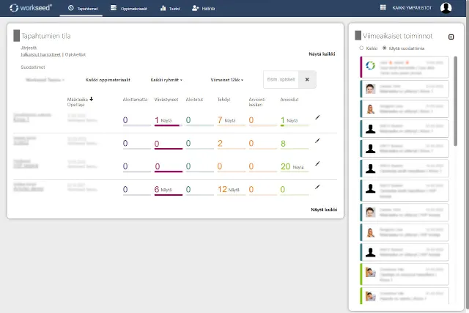The width and height of the screenshot is (469, 313).
Task: Show the 7 Tehdyt in first row
Action: point(230,121)
